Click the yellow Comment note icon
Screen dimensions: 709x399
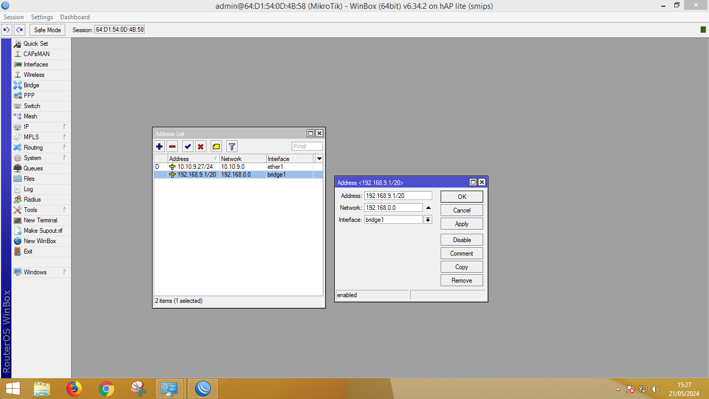[x=216, y=147]
